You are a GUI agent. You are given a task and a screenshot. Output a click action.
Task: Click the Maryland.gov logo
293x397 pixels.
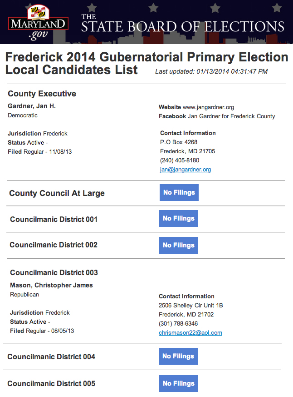tap(38, 23)
